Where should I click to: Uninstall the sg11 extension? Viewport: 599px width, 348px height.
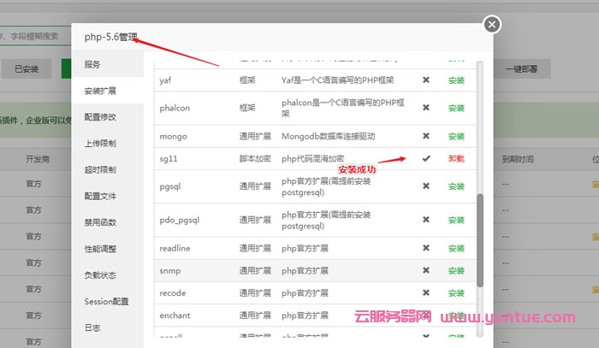[x=456, y=159]
